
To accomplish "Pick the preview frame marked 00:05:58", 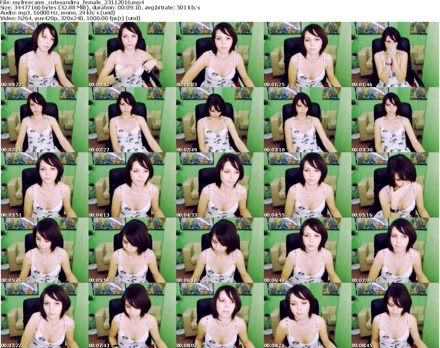I will [132, 250].
